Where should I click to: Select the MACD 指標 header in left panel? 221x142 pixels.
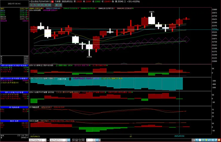[14, 121]
